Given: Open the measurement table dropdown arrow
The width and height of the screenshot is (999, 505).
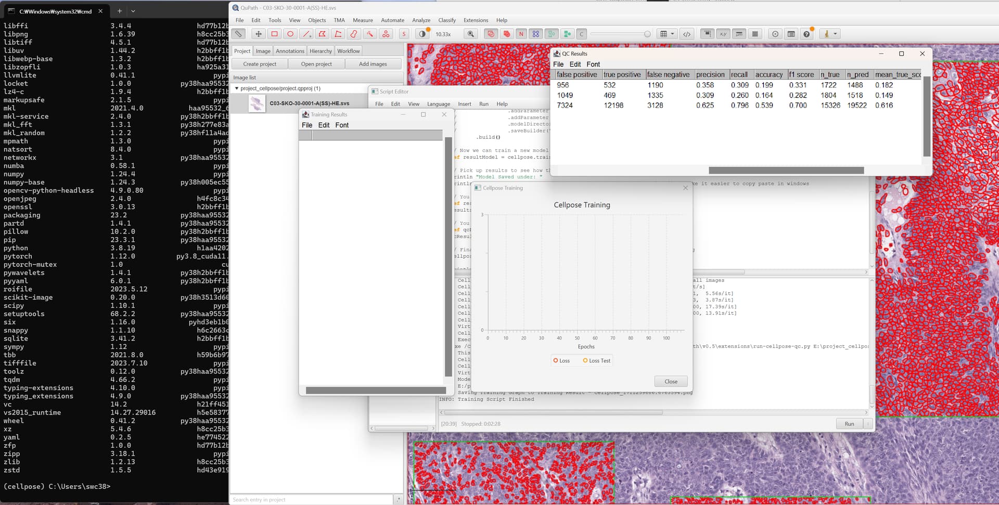Looking at the screenshot, I should click(x=672, y=34).
